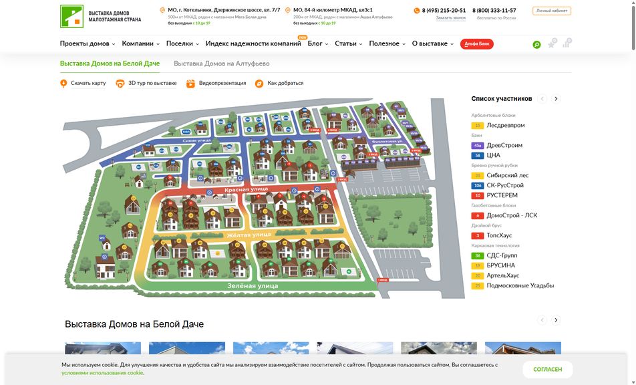Click orange phone icon beside 8 (495) number
636x385 pixels.
(417, 11)
